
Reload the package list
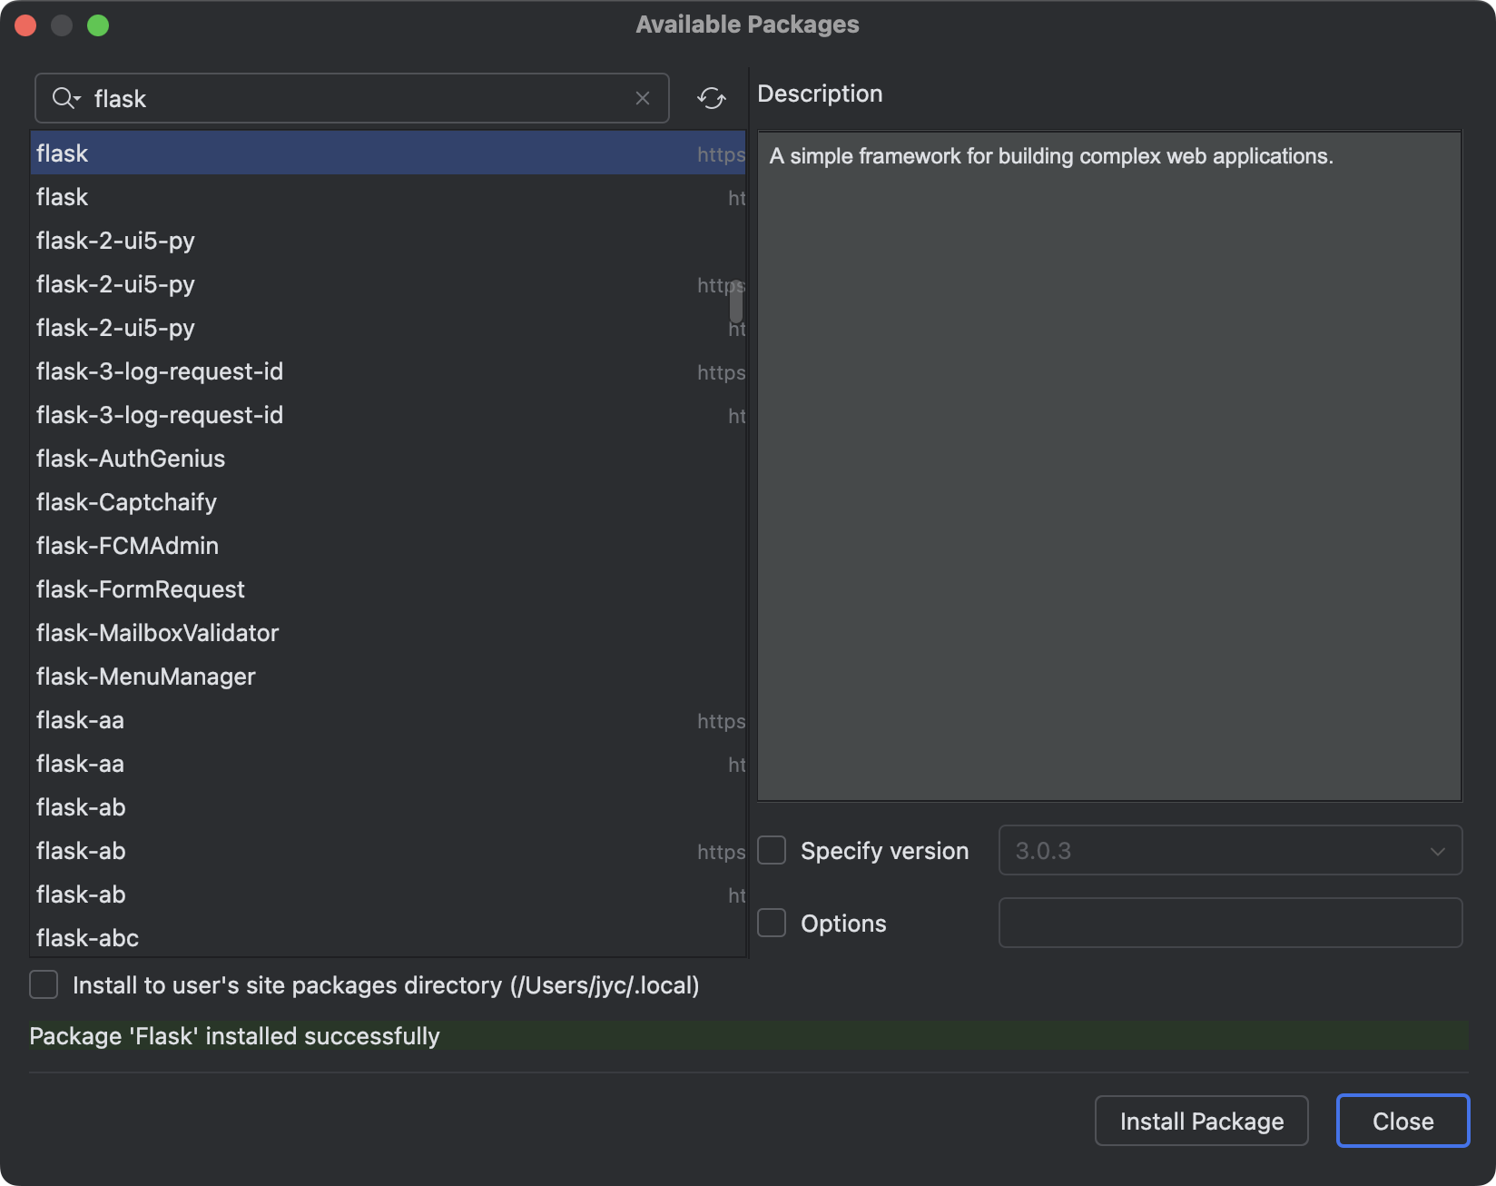tap(712, 98)
